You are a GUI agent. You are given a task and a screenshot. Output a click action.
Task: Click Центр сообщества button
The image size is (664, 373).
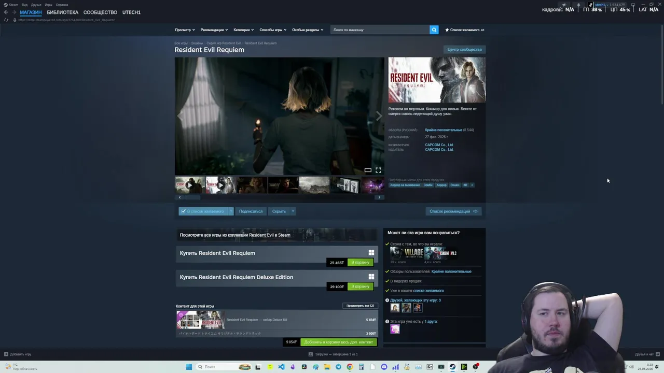[464, 49]
